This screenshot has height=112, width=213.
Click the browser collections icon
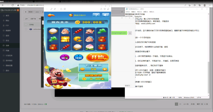(x=199, y=5)
